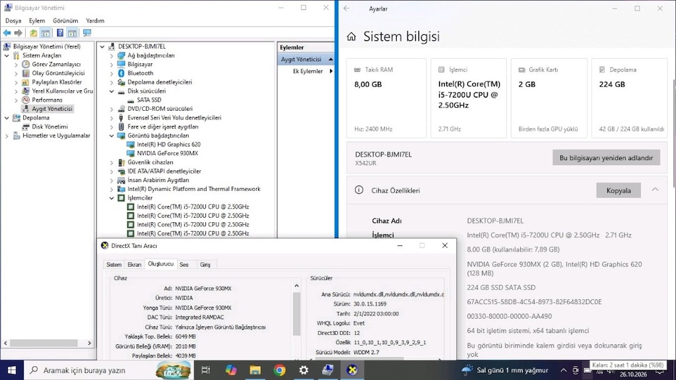This screenshot has width=676, height=380.
Task: Expand the Güvenlik cihazları category
Action: click(x=112, y=162)
